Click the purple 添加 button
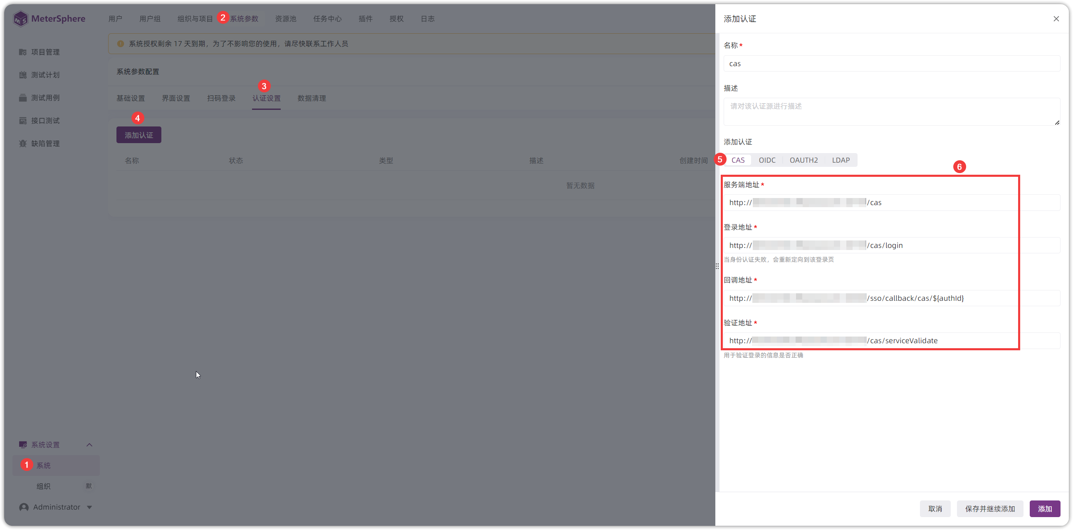Viewport: 1073px width, 530px height. point(1045,509)
